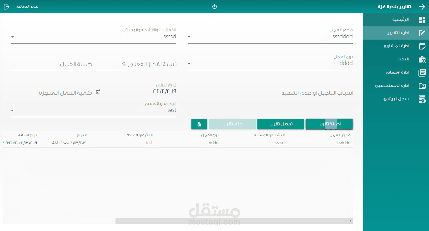Image resolution: width=429 pixels, height=231 pixels.
Task: Click the scrollbar right arrow
Action: tap(350, 221)
